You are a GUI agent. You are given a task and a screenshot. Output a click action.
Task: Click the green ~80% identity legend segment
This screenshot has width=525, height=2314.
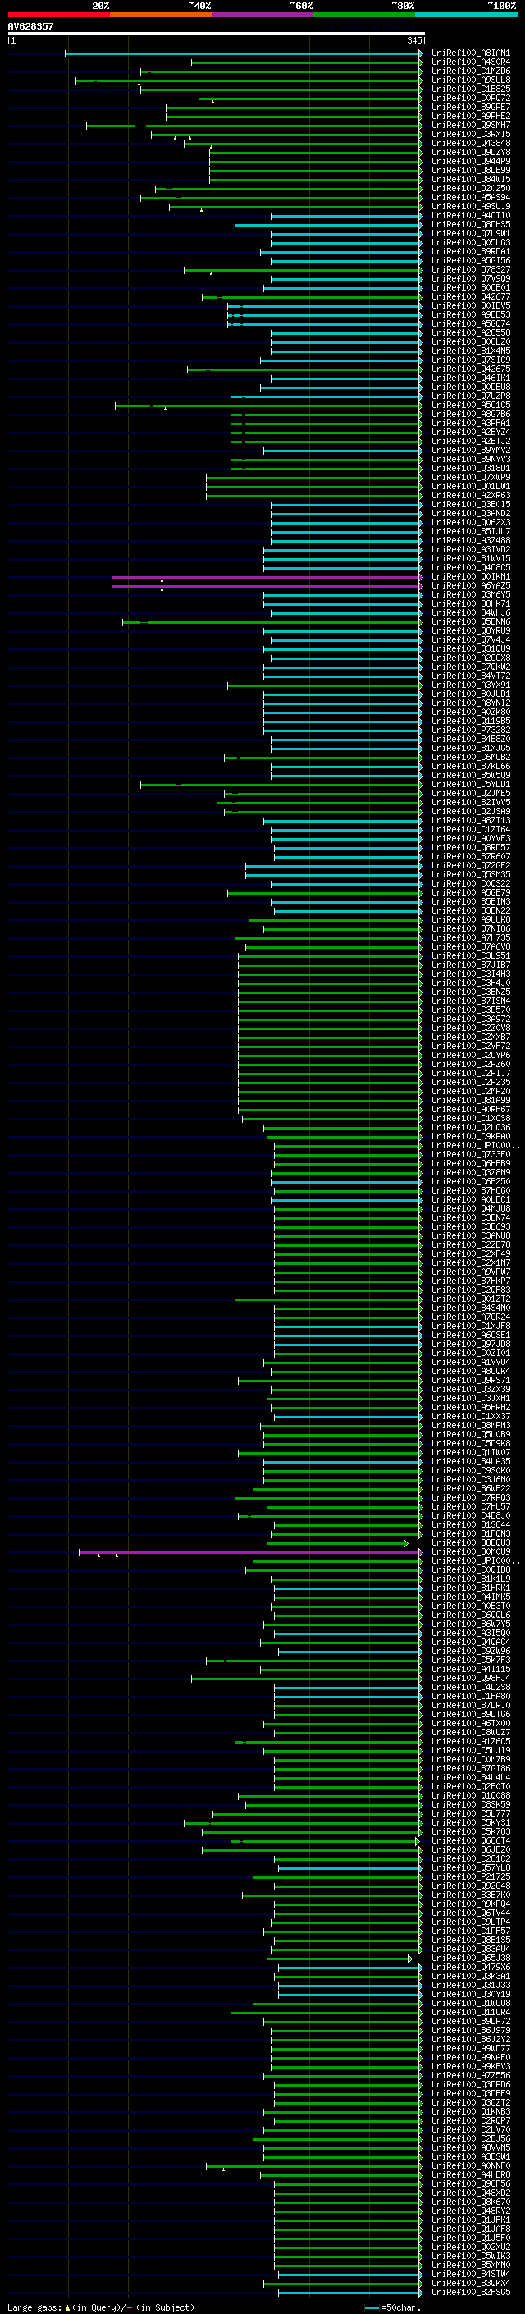click(363, 15)
